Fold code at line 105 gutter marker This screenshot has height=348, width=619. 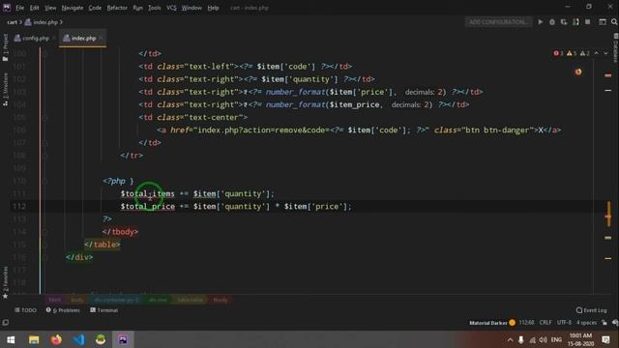point(44,118)
